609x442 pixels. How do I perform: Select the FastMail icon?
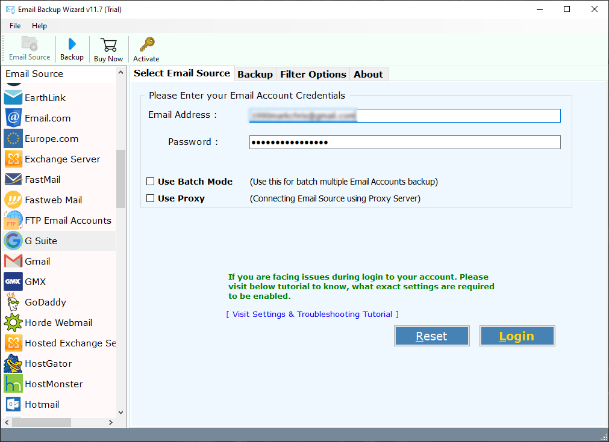13,180
